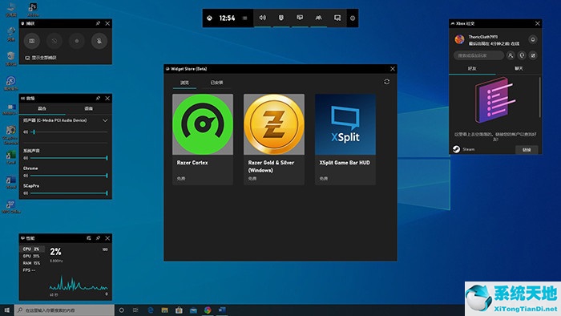
Task: Open Cortana from the taskbar
Action: [x=121, y=310]
